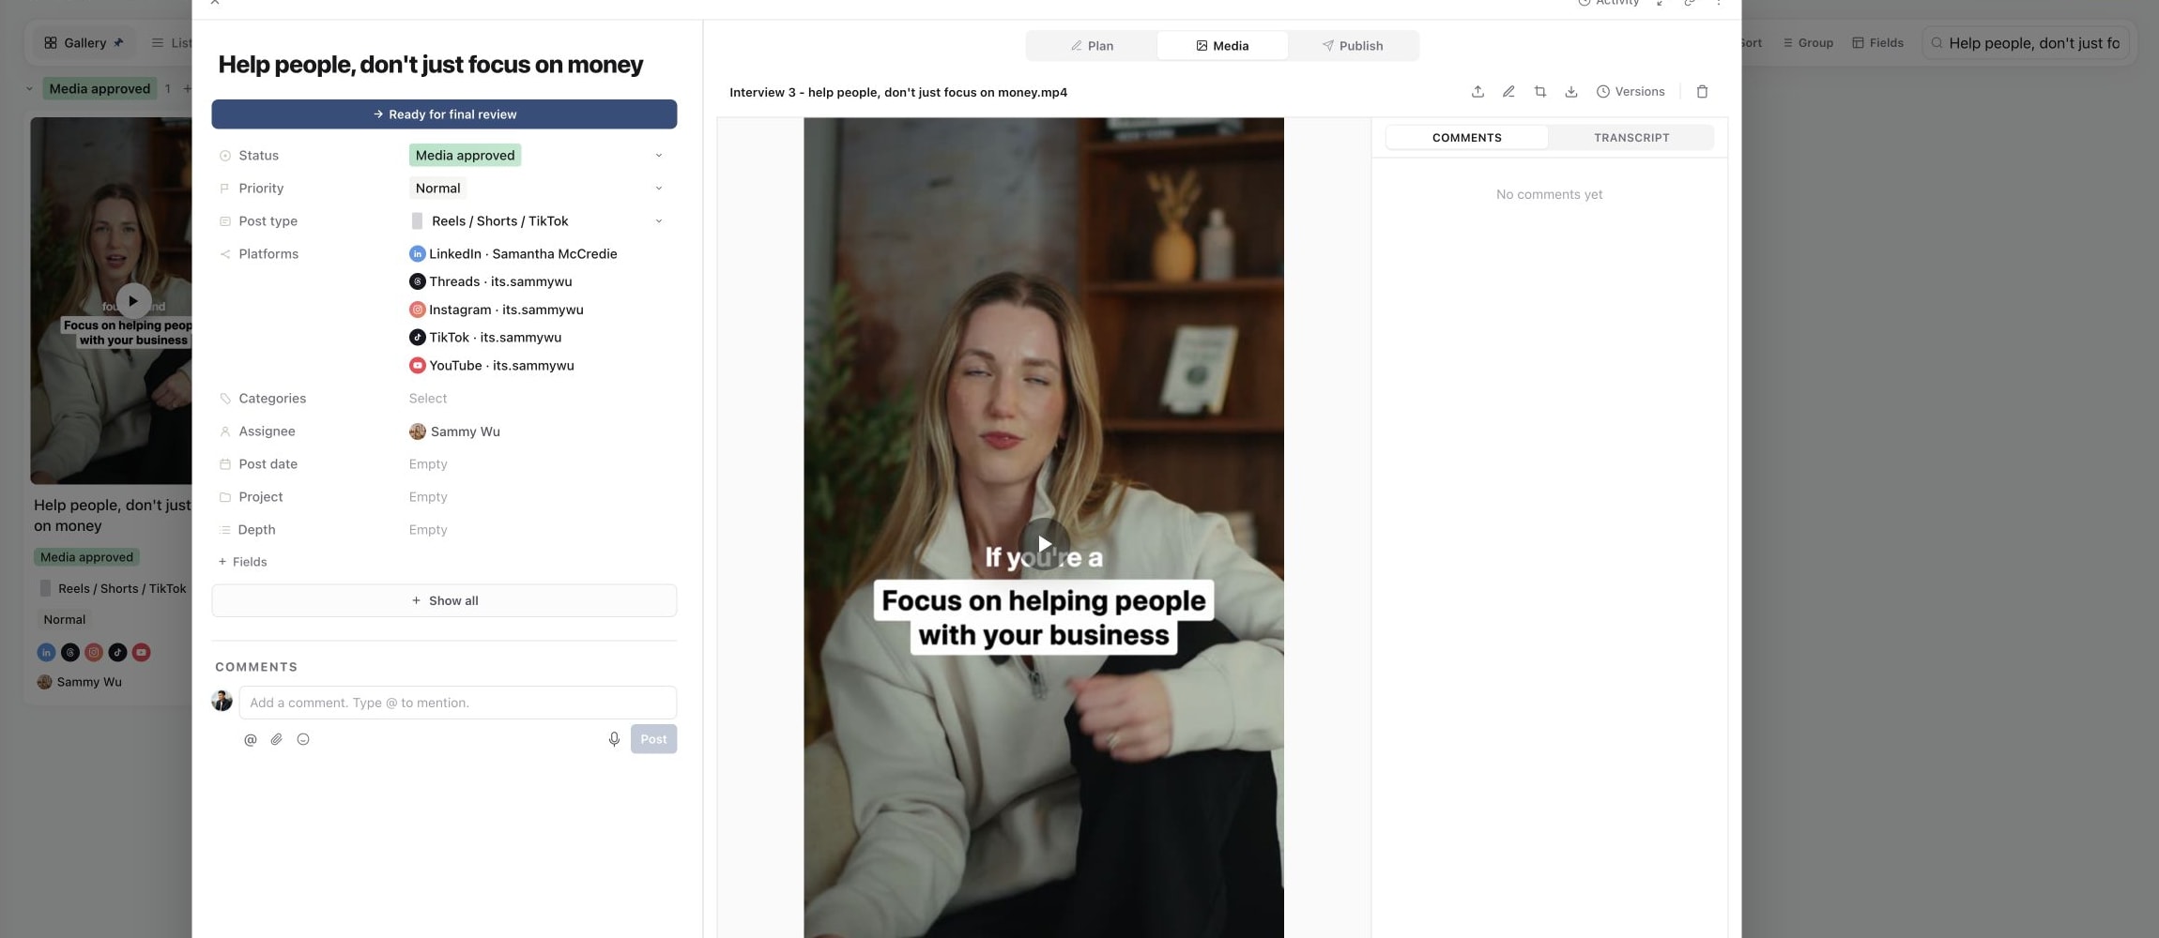Screen dimensions: 2159x938
Task: Click the attachment paperclip icon
Action: coord(277,739)
